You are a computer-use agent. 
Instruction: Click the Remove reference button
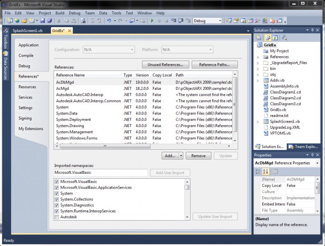coord(198,156)
